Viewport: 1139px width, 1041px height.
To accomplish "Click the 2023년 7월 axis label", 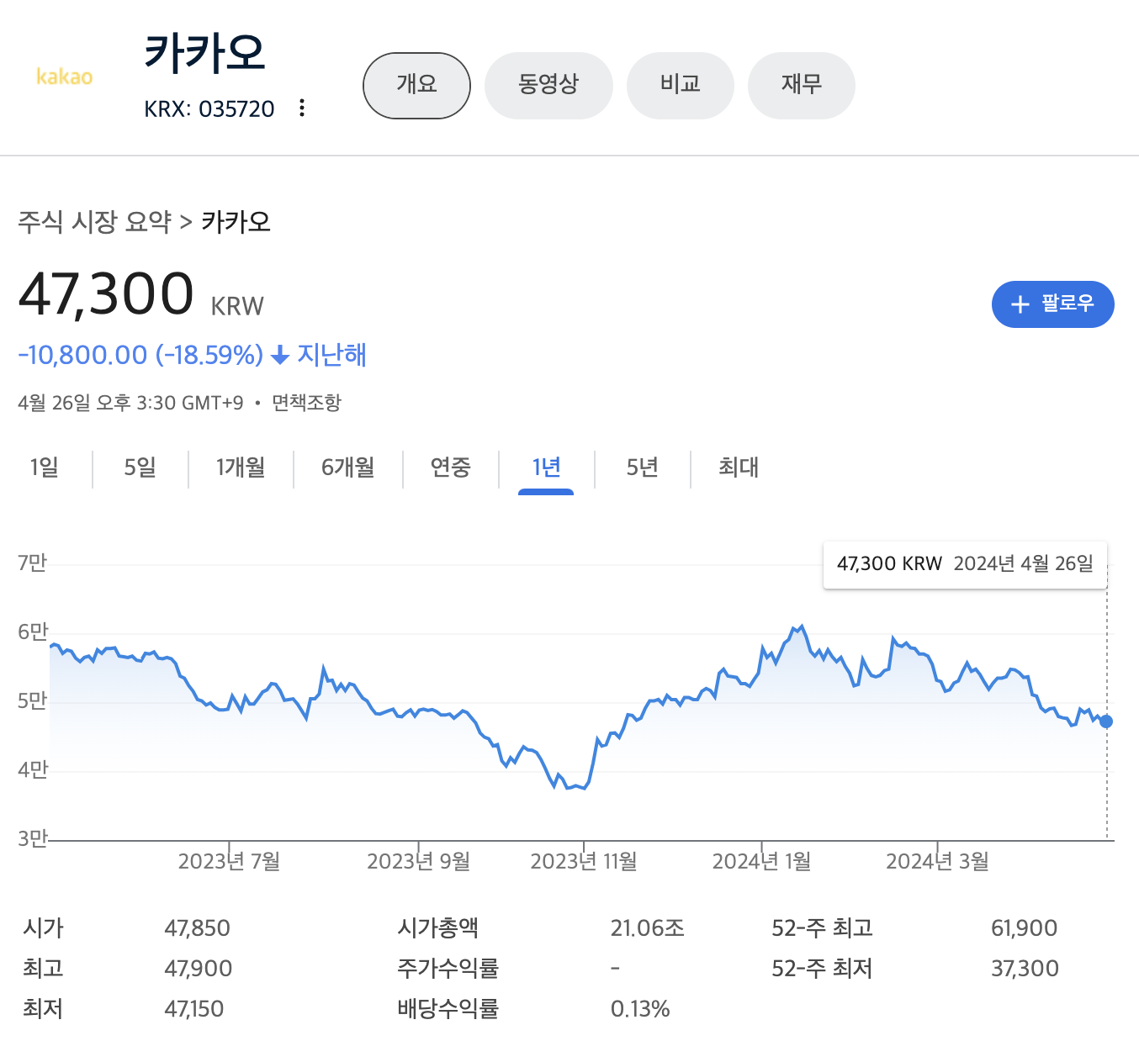I will (229, 862).
